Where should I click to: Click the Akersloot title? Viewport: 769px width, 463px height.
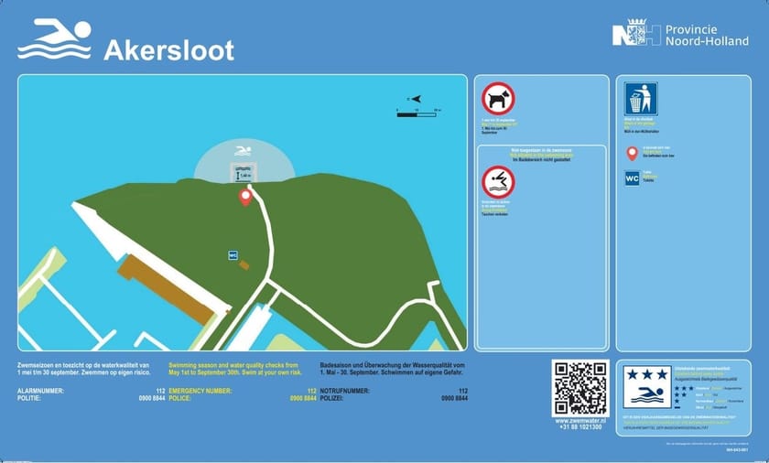point(168,50)
